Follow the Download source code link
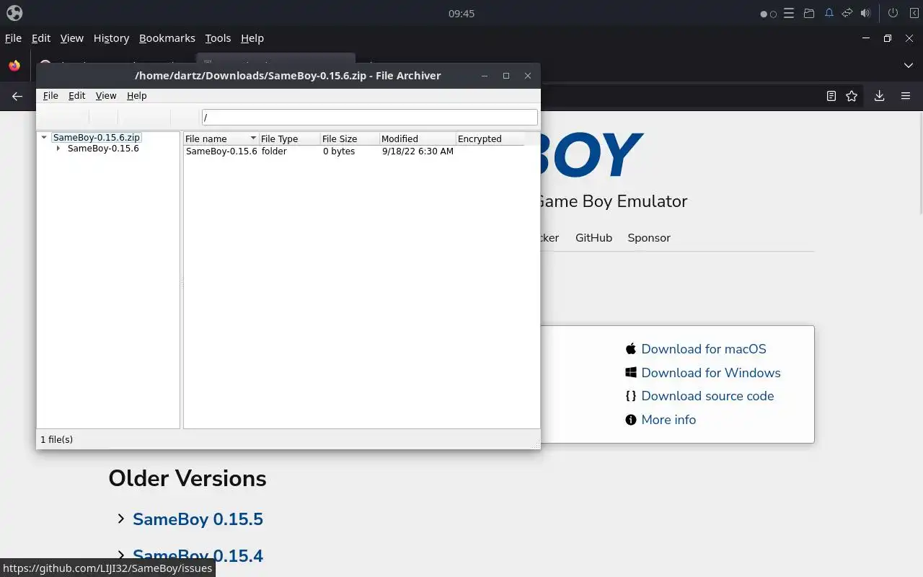 click(707, 396)
